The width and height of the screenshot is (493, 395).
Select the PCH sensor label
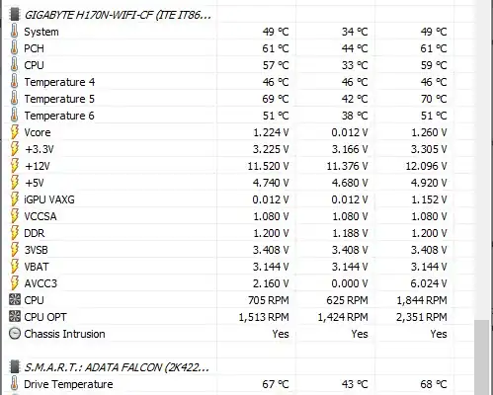[x=34, y=48]
